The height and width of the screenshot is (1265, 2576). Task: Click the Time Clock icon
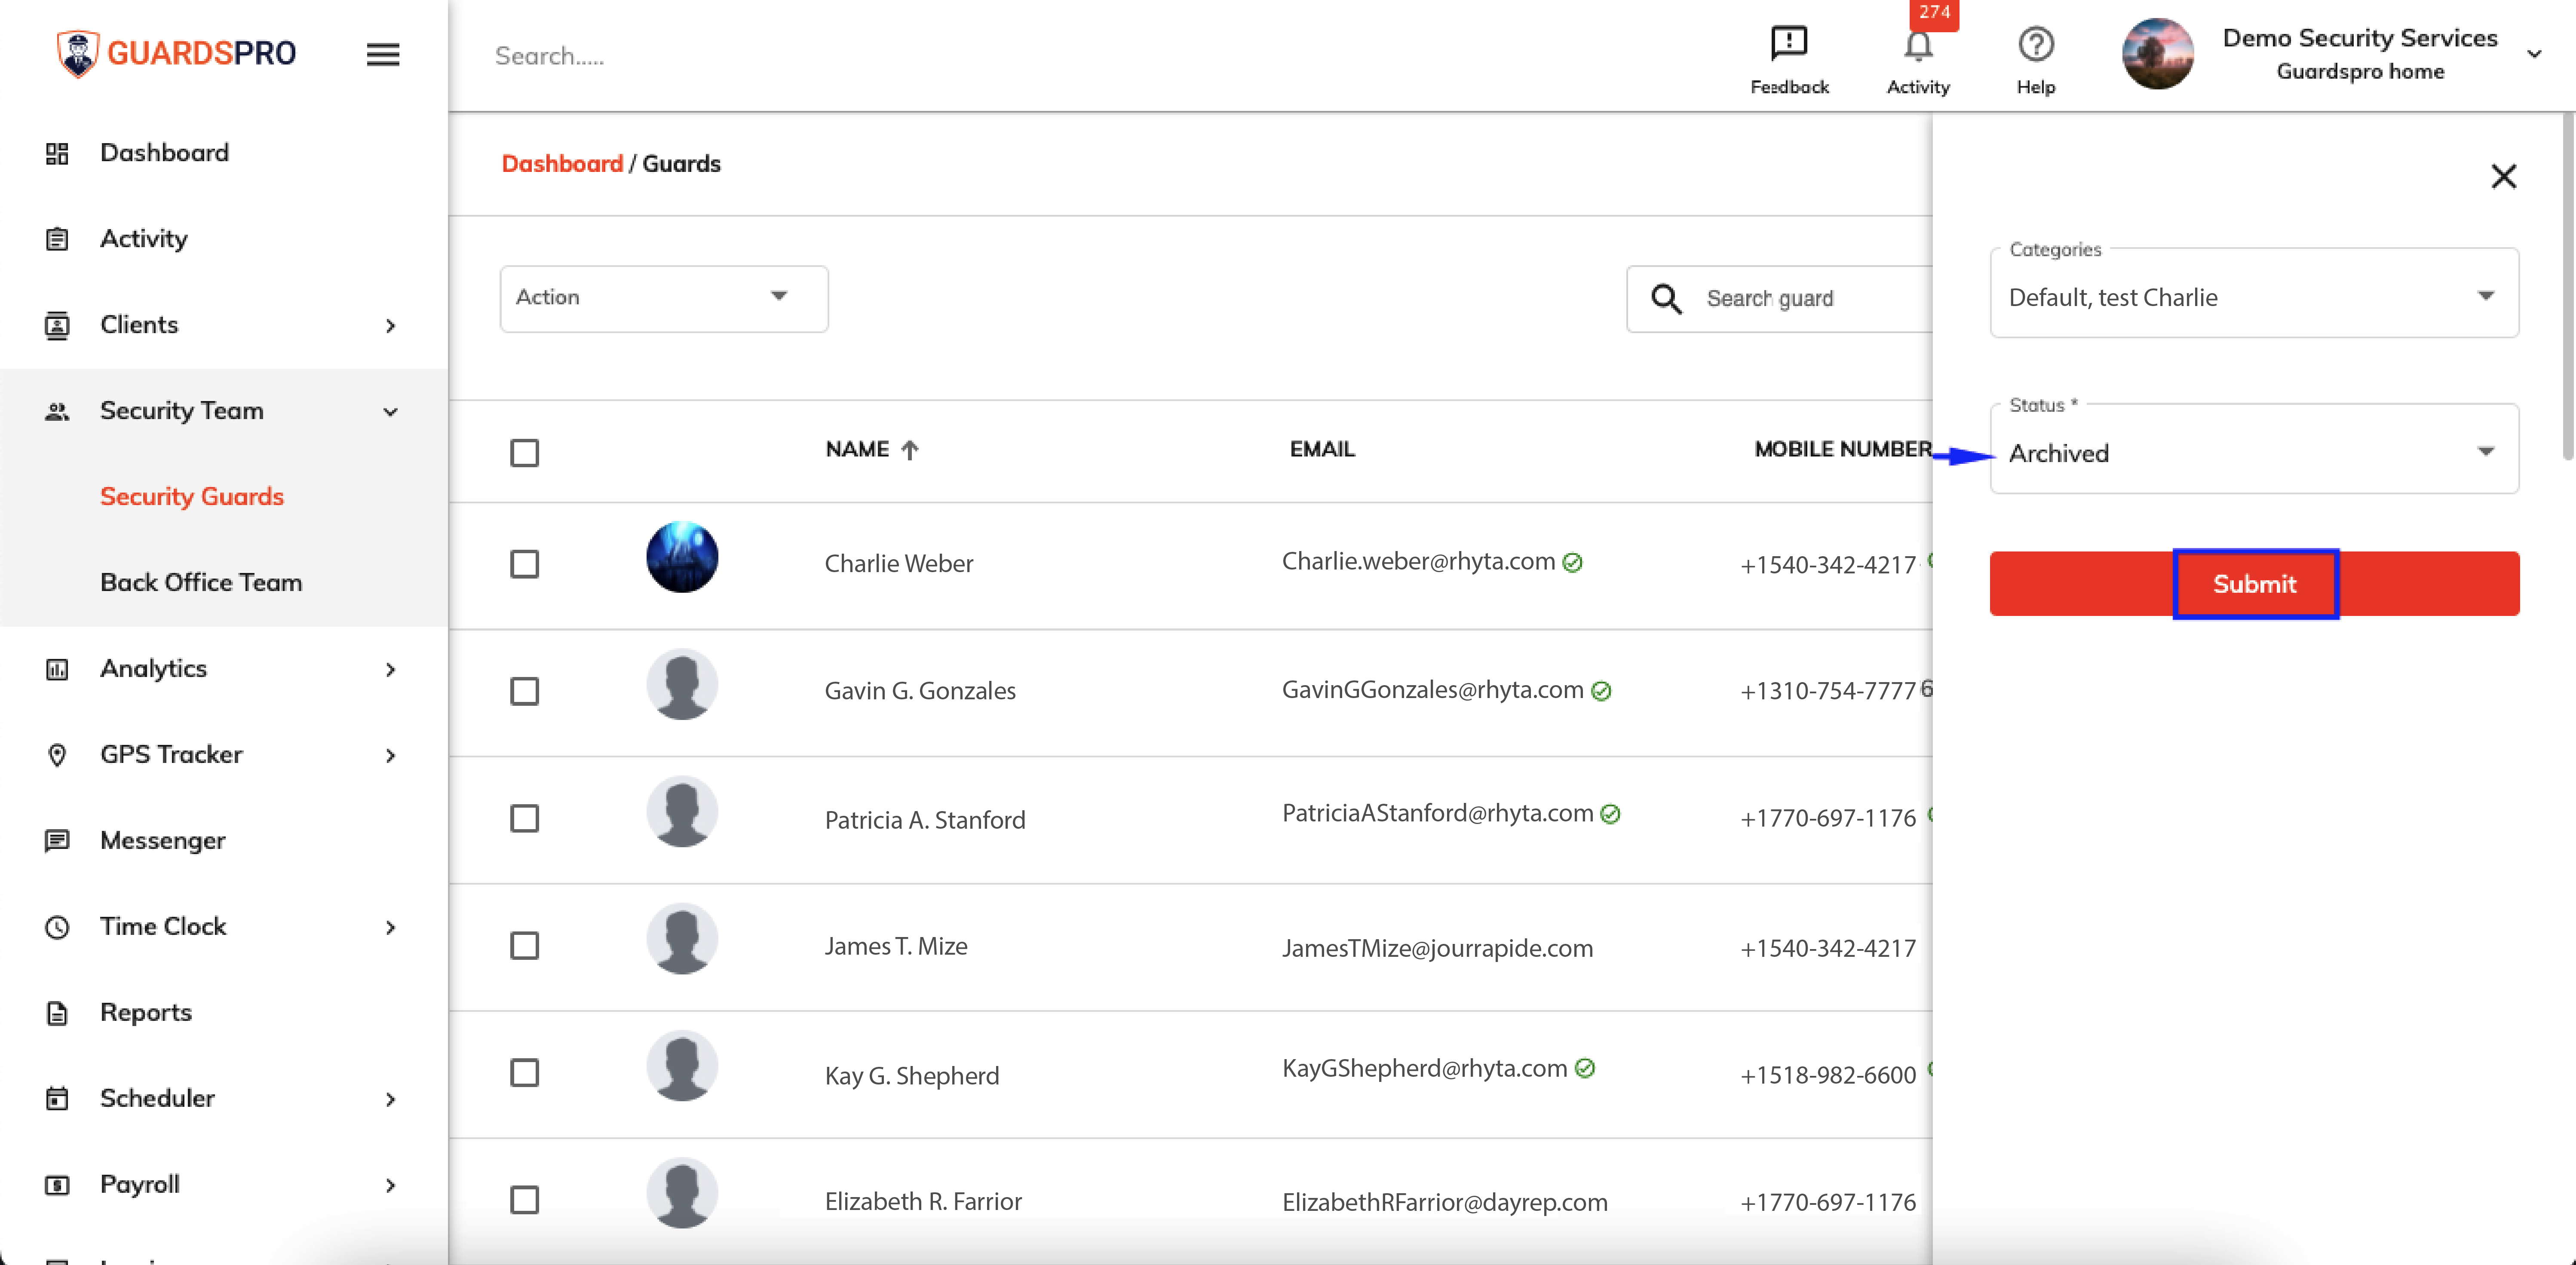[57, 927]
